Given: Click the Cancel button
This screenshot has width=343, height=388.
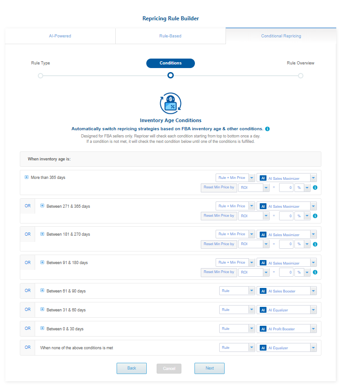Looking at the screenshot, I should 169,369.
